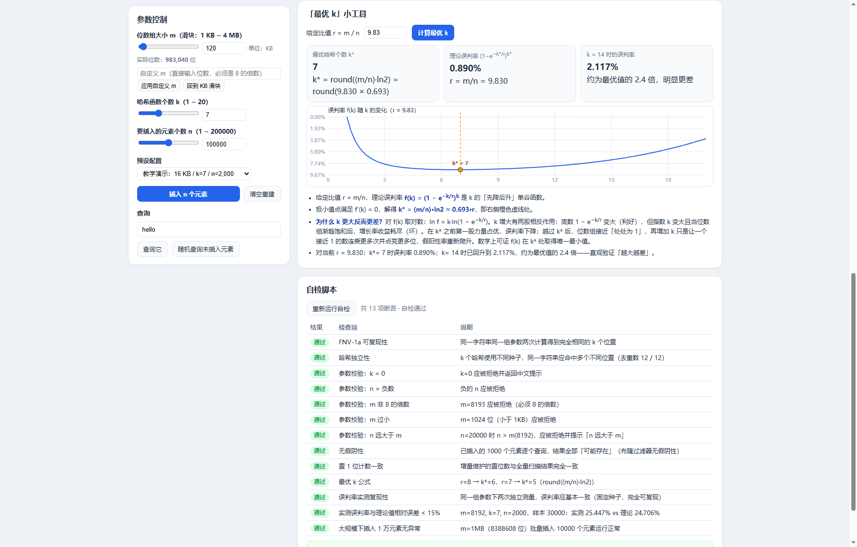This screenshot has width=857, height=547.
Task: Click the 为什么 k 更大反而更差? text
Action: tap(349, 222)
